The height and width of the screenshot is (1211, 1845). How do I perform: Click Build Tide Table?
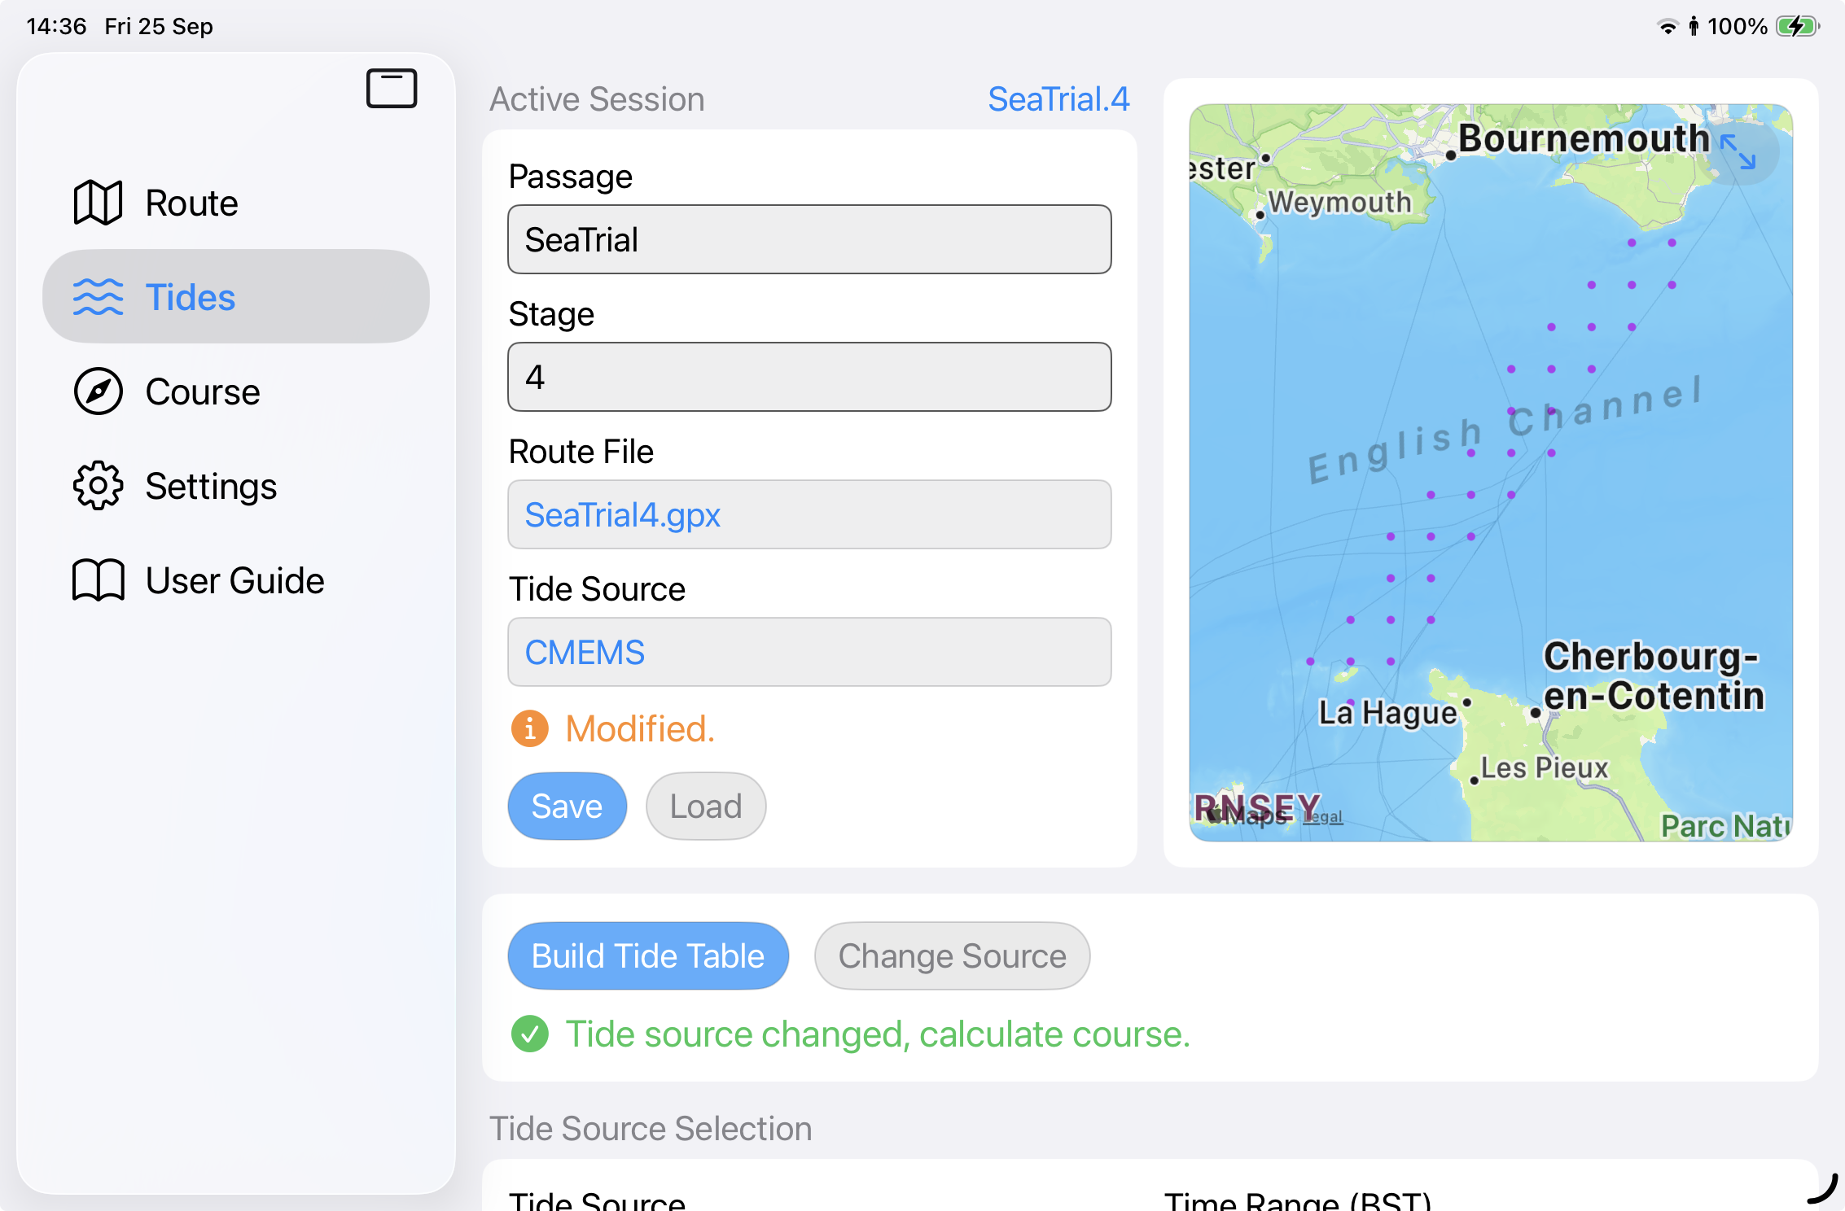(x=648, y=955)
